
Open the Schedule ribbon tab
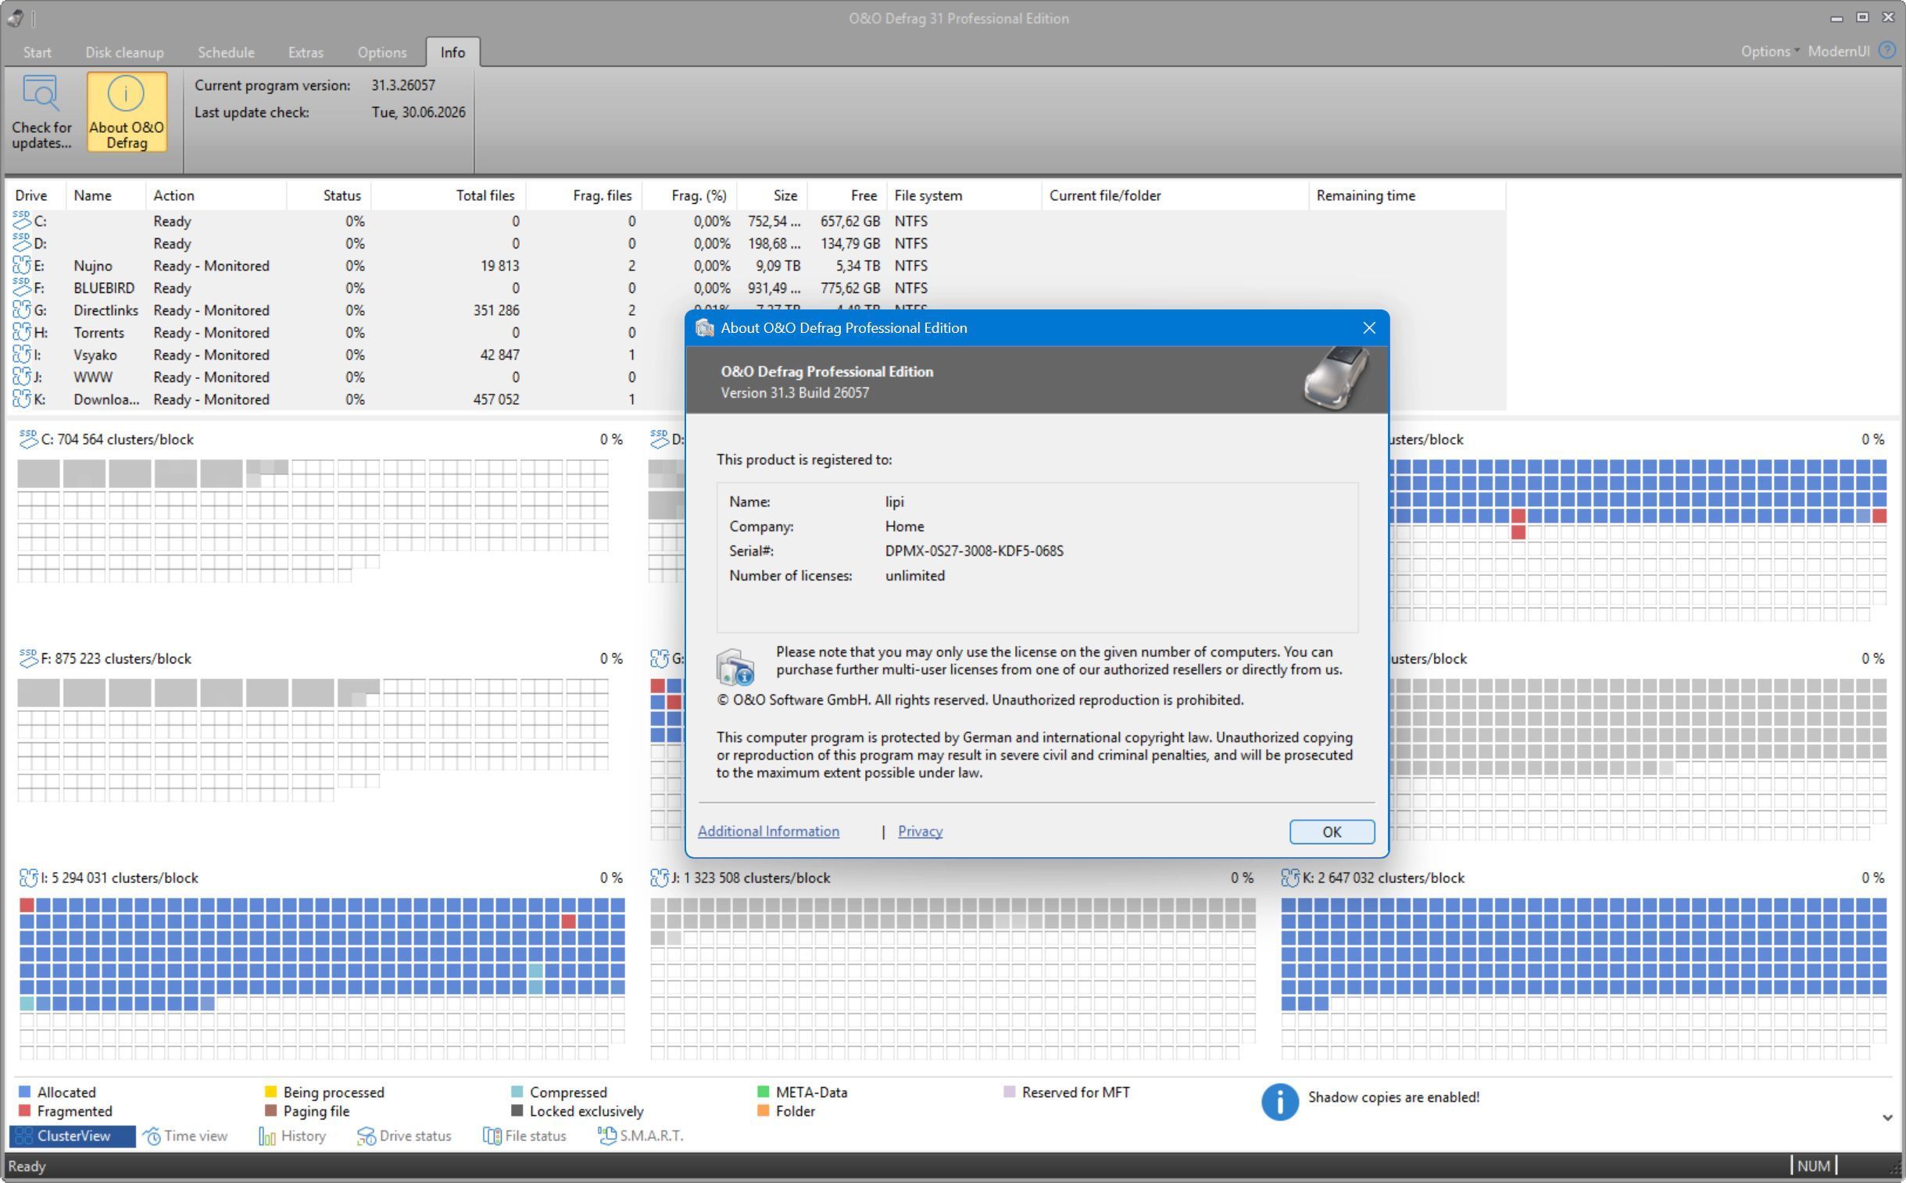click(226, 52)
